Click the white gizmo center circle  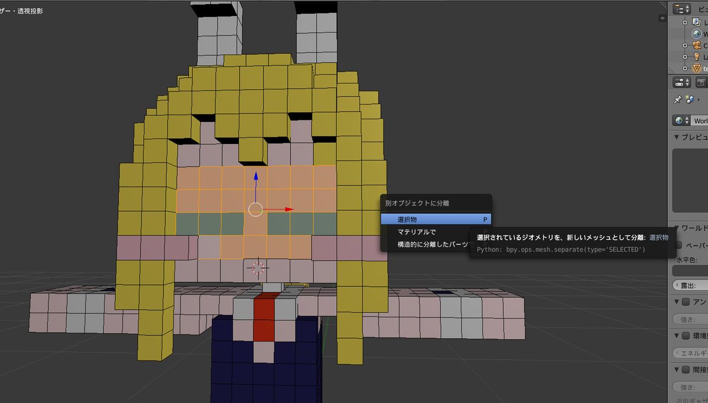click(x=255, y=209)
